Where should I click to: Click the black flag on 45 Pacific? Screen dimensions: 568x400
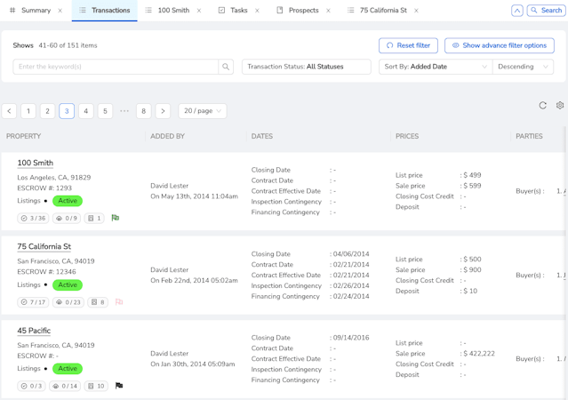119,386
